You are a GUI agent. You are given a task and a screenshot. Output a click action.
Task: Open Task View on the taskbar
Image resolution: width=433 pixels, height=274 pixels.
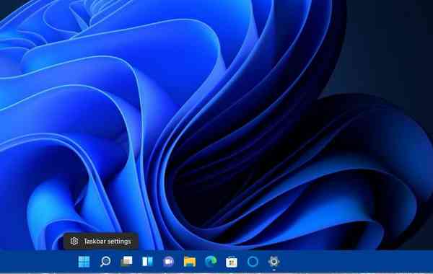(126, 261)
